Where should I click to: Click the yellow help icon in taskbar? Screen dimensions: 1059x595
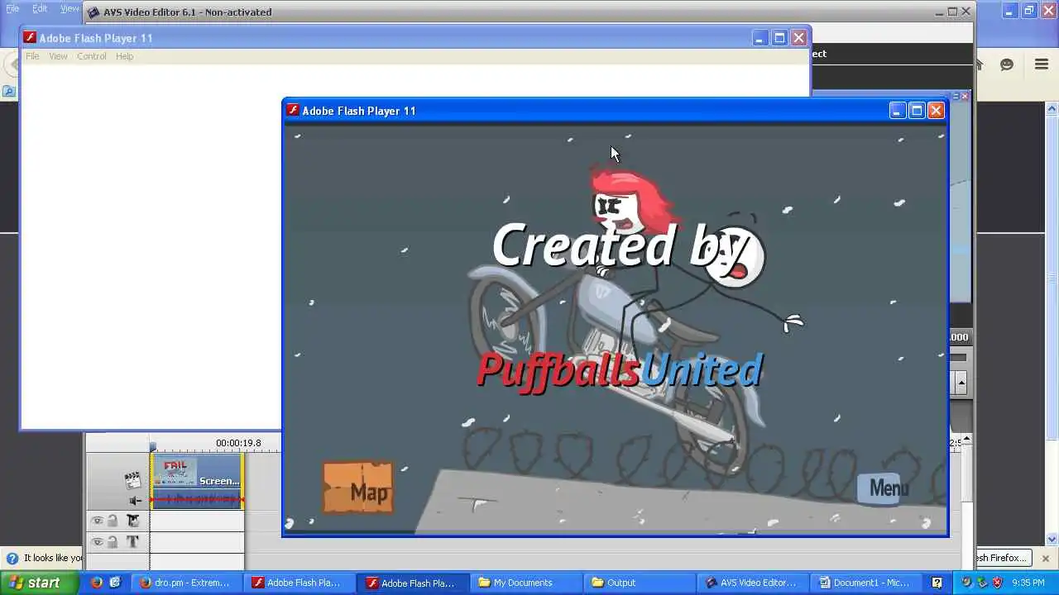click(x=937, y=583)
